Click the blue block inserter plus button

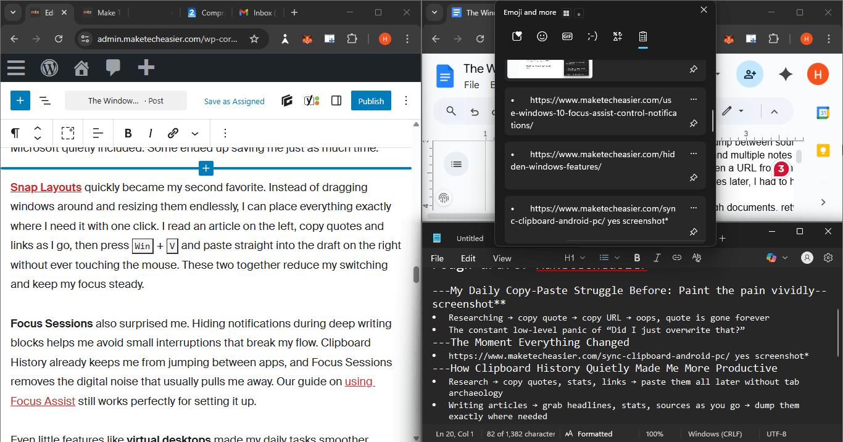pyautogui.click(x=20, y=100)
